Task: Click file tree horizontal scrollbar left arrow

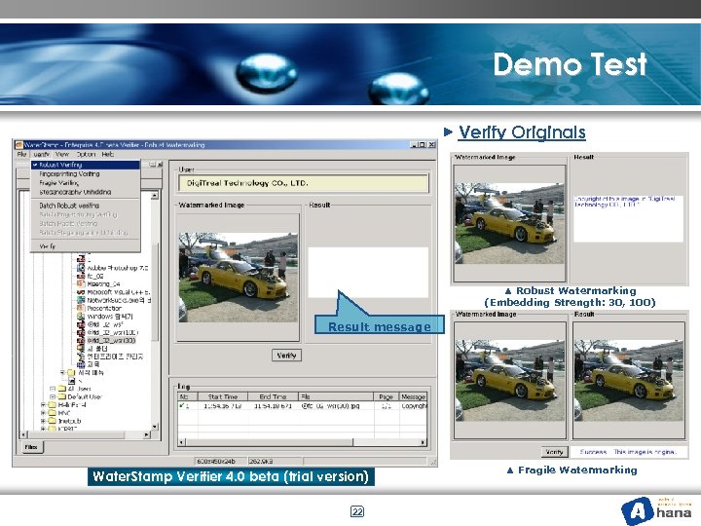Action: click(24, 434)
